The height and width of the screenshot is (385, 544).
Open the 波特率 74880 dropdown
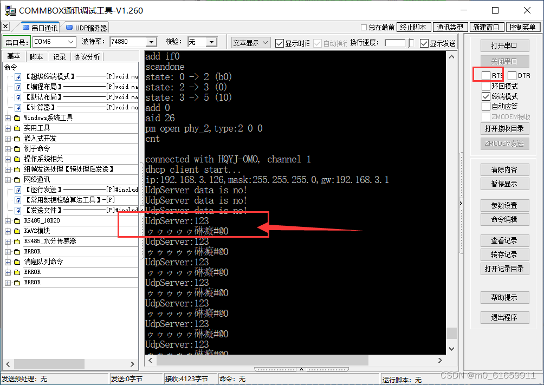click(x=151, y=42)
